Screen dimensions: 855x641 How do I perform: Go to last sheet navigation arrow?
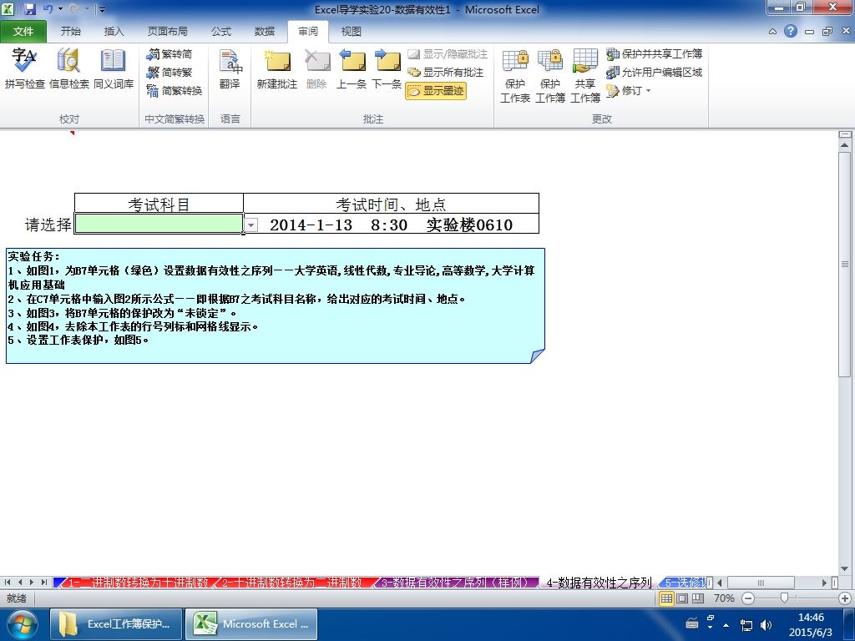[43, 582]
